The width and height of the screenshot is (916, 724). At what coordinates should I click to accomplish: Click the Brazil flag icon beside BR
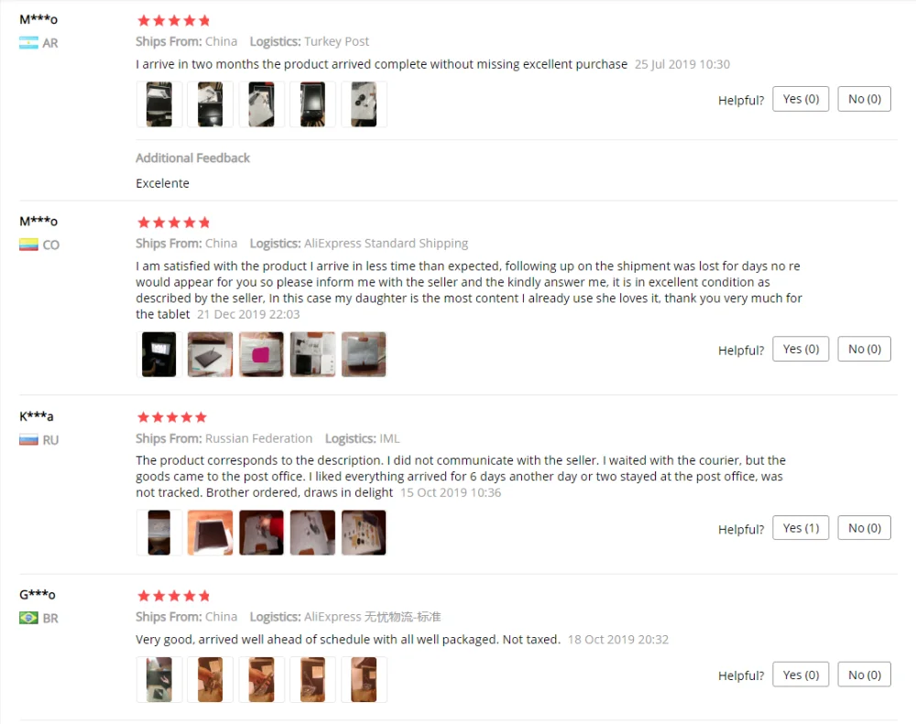(x=28, y=618)
